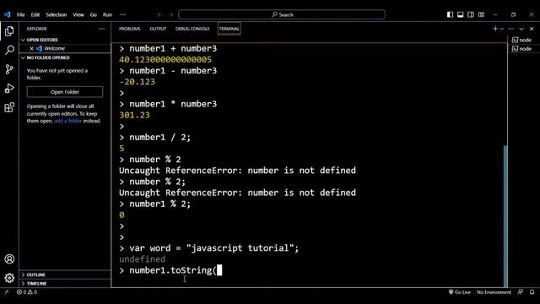The image size is (540, 304).
Task: Click the 301.23 result text
Action: coord(134,115)
